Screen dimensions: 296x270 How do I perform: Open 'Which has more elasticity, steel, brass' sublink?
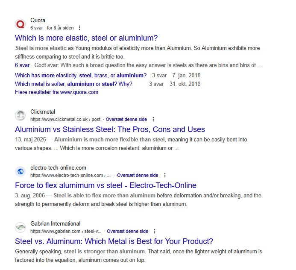pyautogui.click(x=80, y=76)
